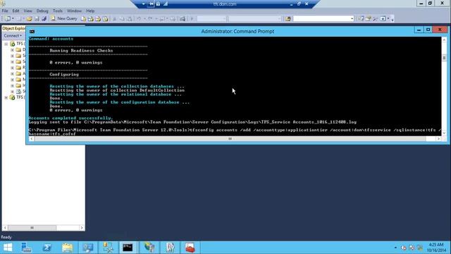451x254 pixels.
Task: Click Command Prompt vertical scrollbar thumb
Action: 444,58
